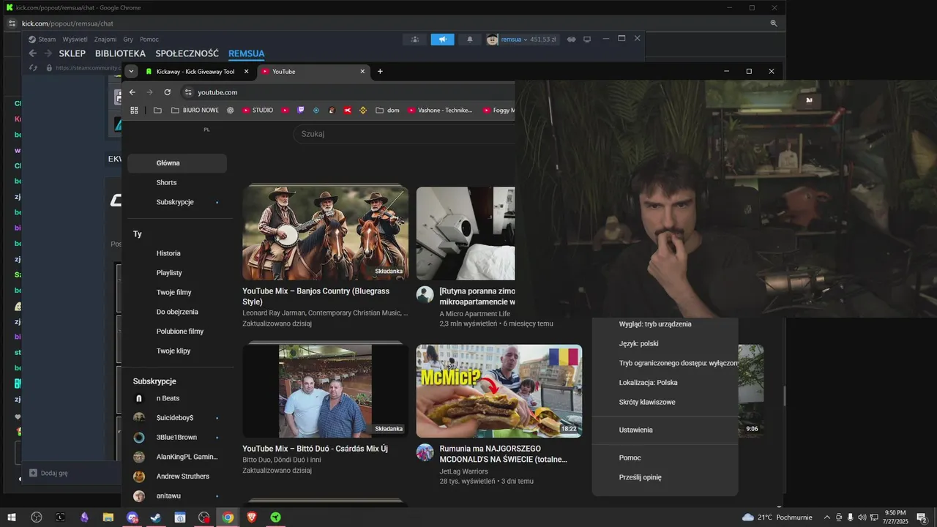This screenshot has height=527, width=937.
Task: Open the dom bookmark folder
Action: tap(387, 111)
